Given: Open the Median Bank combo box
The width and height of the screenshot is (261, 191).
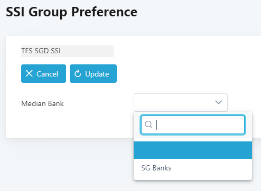Looking at the screenshot, I should click(x=181, y=102).
